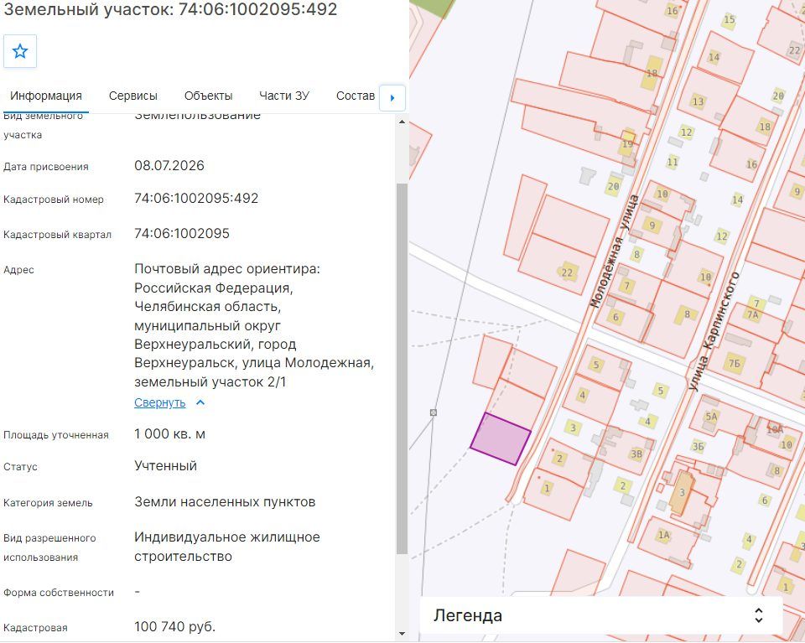Open the Информация tab

point(45,96)
